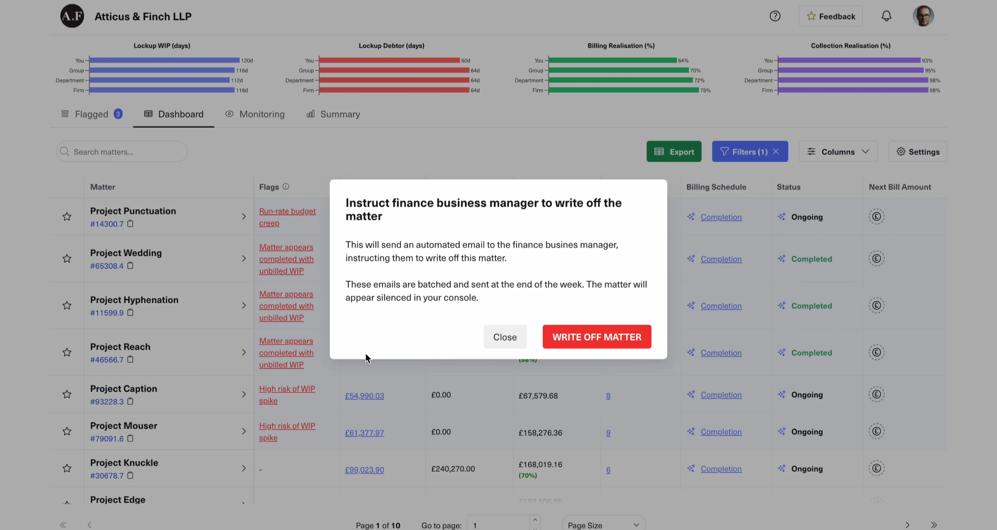Copy Project Punctuation matter number
The image size is (997, 530).
pos(130,224)
